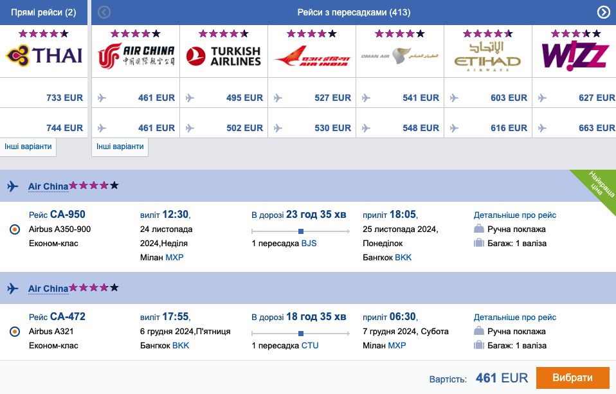
Task: Open the Air China link in outbound header
Action: coord(48,186)
